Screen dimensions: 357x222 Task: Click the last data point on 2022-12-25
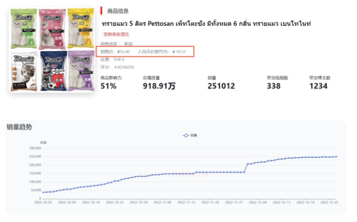[x=336, y=157]
